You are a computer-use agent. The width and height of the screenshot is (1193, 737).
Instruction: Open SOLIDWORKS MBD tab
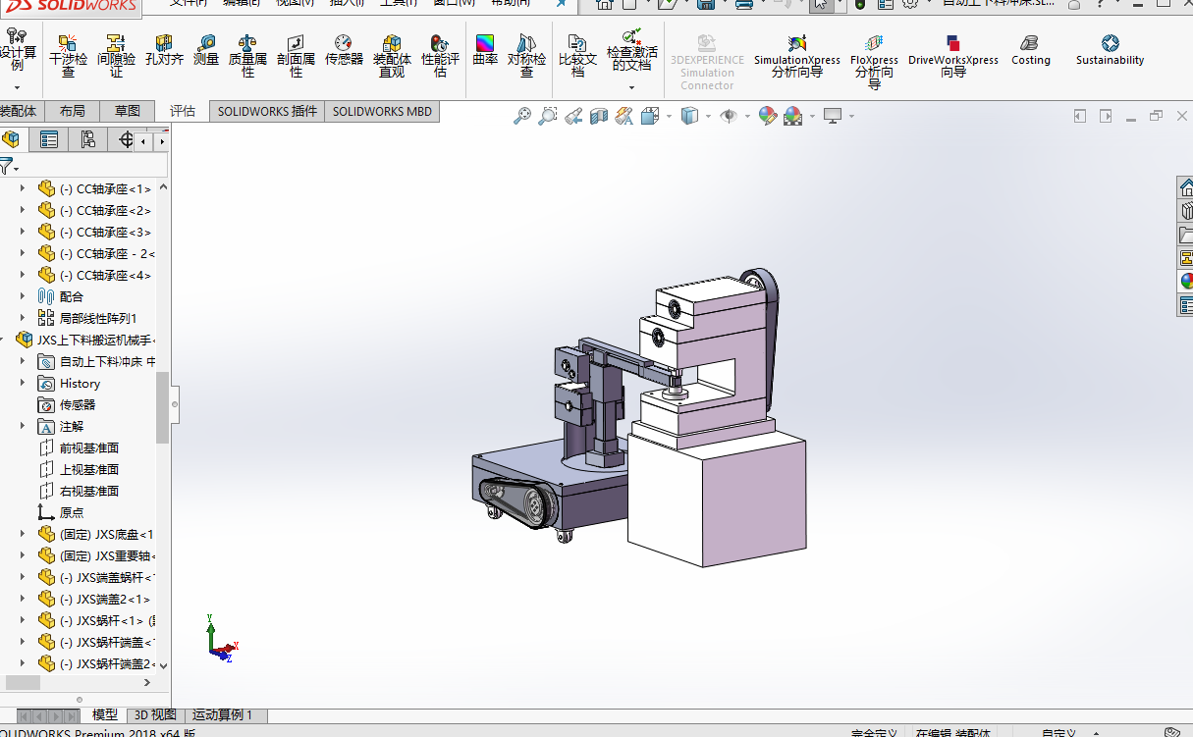pos(382,111)
